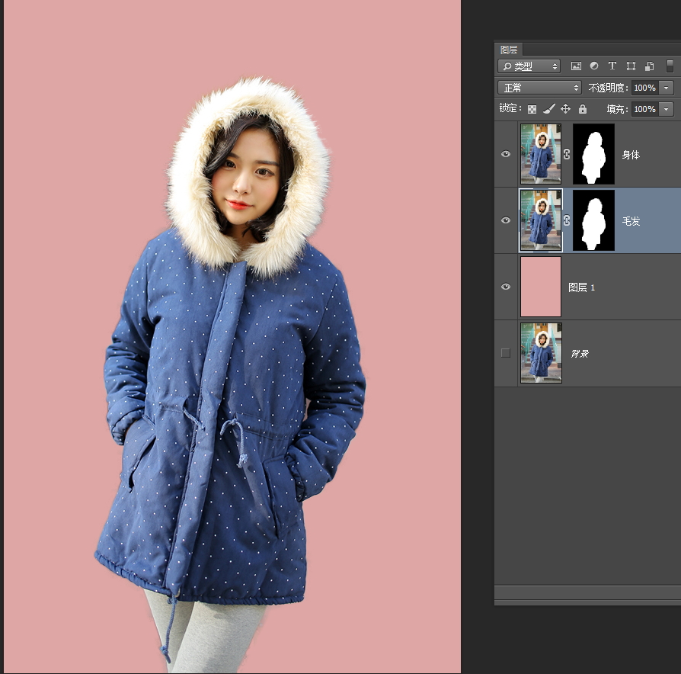Click the 背景 layer name
The image size is (681, 674).
click(x=580, y=354)
